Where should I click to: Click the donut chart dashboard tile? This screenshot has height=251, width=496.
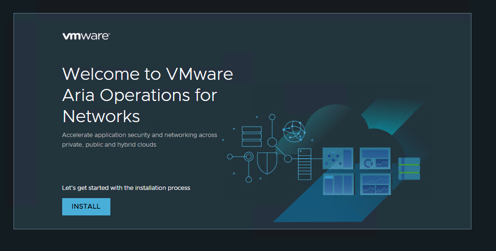pyautogui.click(x=375, y=158)
